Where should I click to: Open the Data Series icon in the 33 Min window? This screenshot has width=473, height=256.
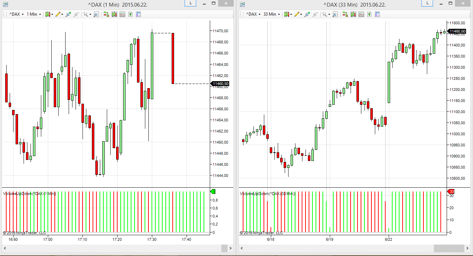coord(353,14)
